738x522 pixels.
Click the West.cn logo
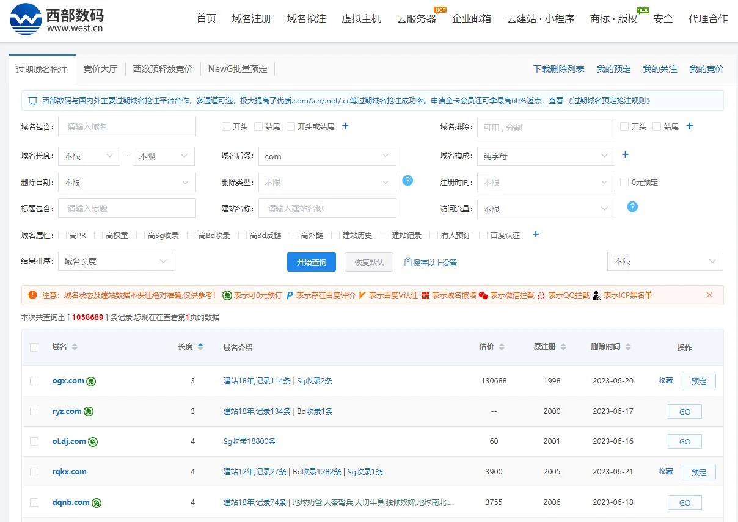tap(56, 19)
